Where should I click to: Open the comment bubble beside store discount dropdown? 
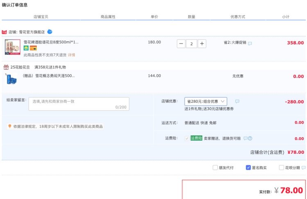coord(237,101)
